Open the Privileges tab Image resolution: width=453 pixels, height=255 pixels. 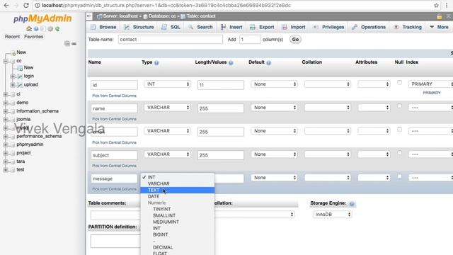pos(328,27)
